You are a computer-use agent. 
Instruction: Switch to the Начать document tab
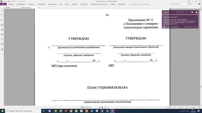coord(8,8)
